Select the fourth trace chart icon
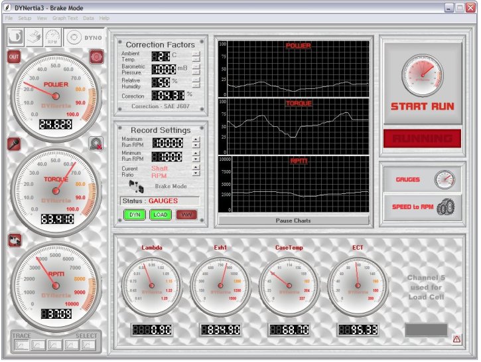This screenshot has height=362, width=481. 71,345
